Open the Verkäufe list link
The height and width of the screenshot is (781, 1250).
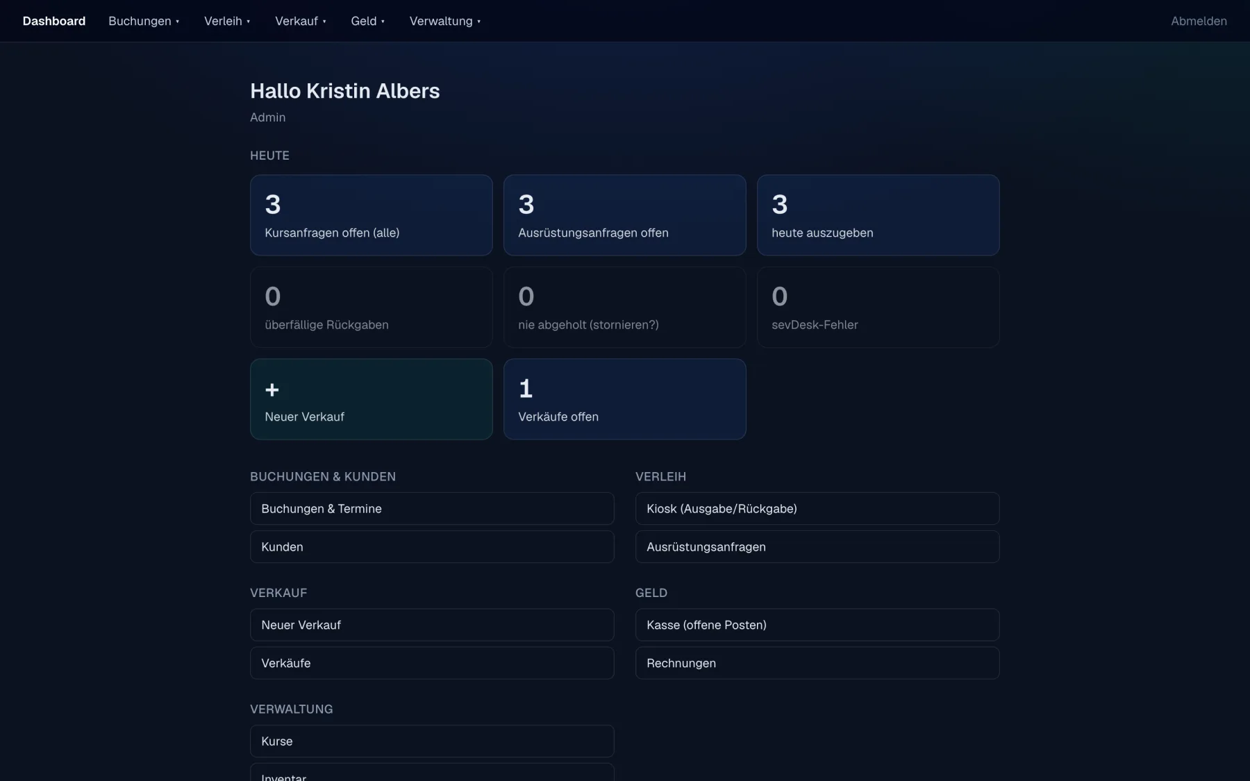point(432,663)
